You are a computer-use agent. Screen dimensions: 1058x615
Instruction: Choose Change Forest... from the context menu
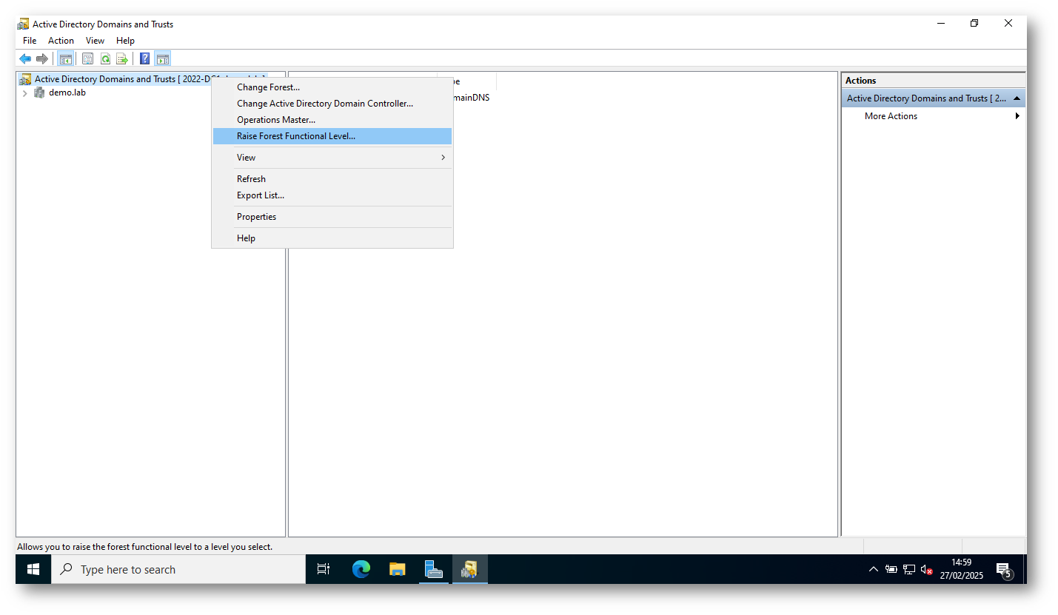click(332, 87)
